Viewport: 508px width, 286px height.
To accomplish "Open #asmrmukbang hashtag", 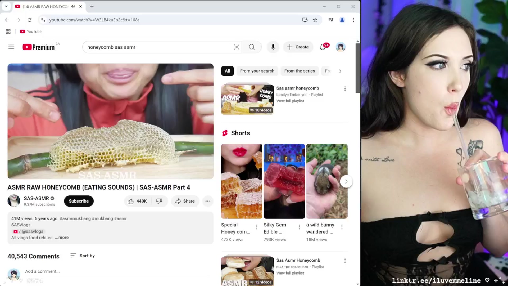I will (75, 218).
